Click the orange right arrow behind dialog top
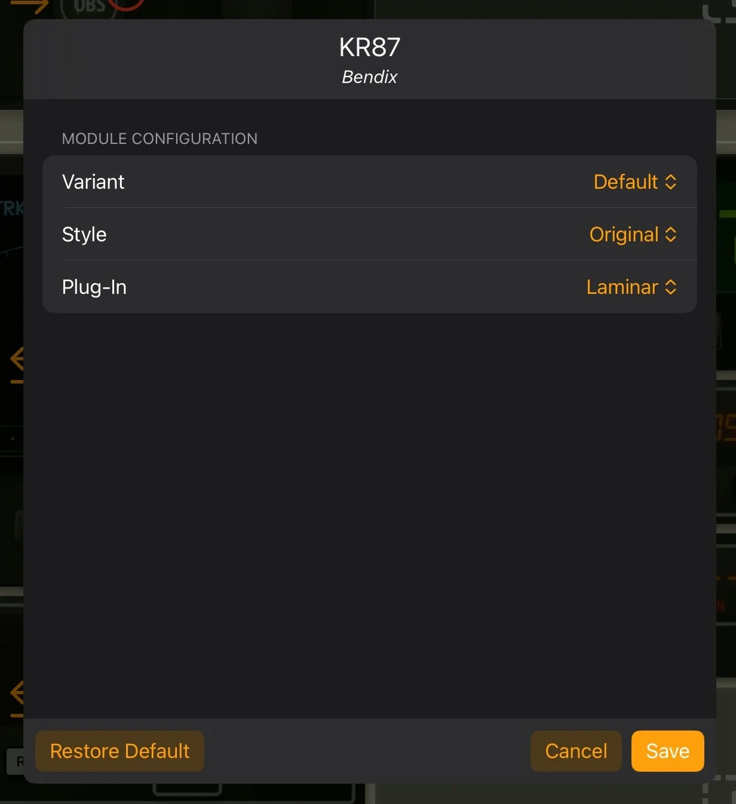 pos(29,7)
